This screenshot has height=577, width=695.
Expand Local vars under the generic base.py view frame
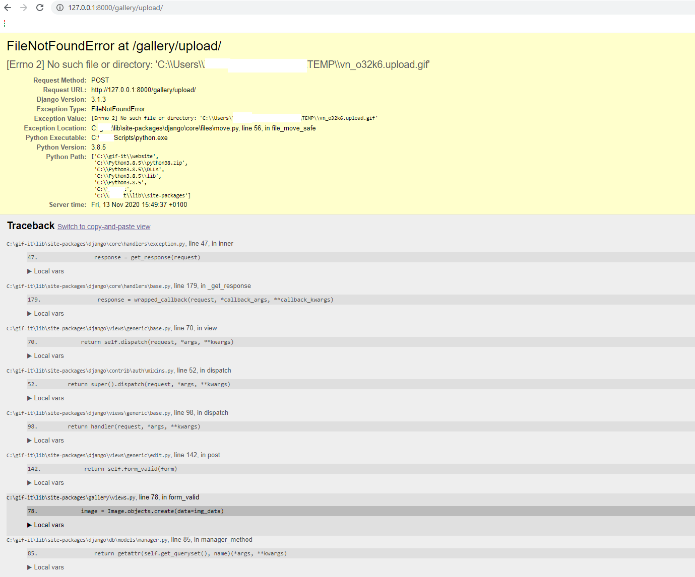[x=45, y=355]
